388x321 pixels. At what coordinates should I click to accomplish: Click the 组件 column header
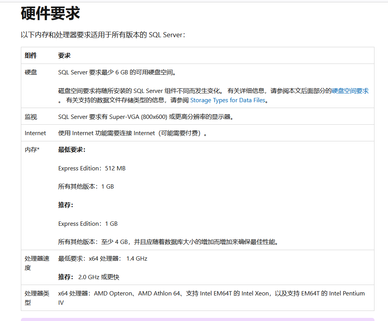click(x=31, y=55)
